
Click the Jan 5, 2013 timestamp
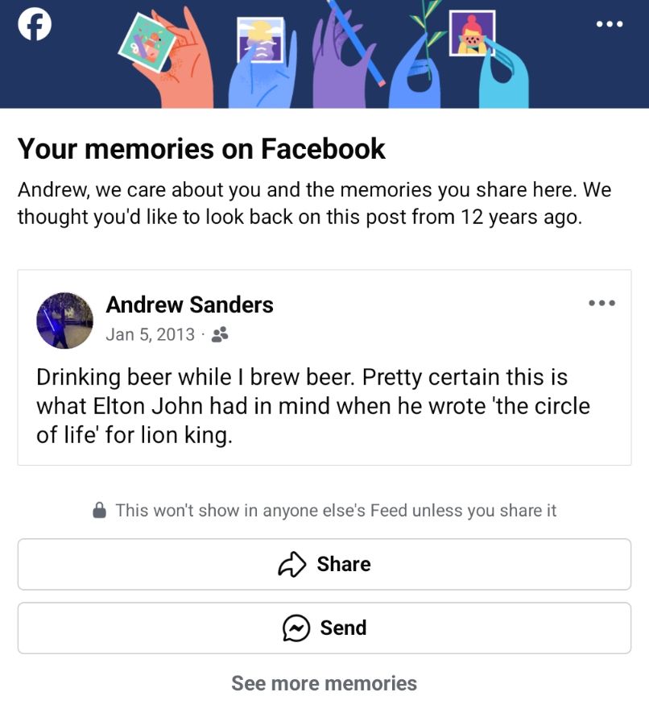[151, 334]
